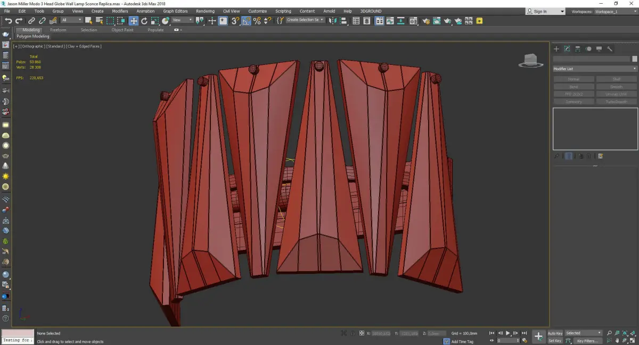Image resolution: width=639 pixels, height=345 pixels.
Task: Toggle the Auto Key animation mode
Action: tap(555, 333)
